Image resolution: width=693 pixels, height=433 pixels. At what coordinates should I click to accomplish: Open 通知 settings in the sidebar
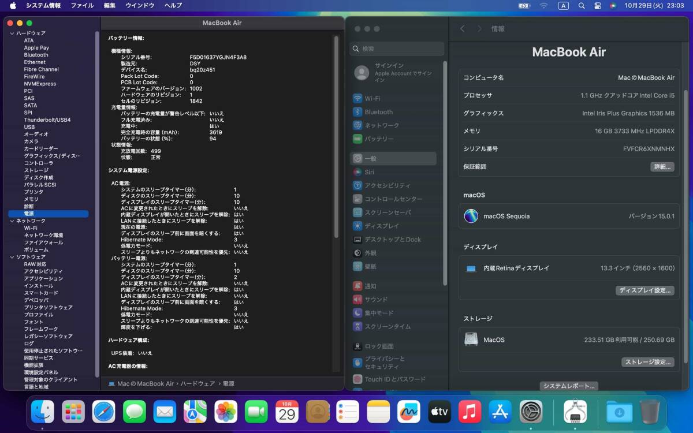[x=393, y=286]
